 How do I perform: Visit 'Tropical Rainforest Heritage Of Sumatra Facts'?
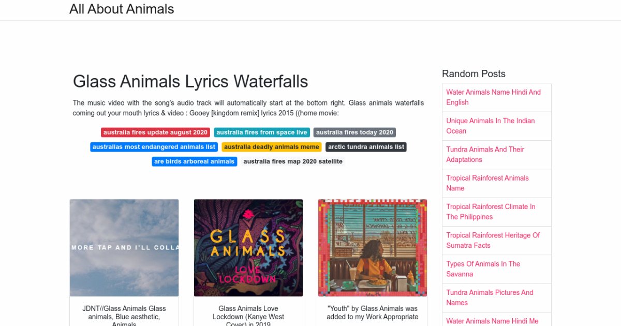(x=493, y=240)
